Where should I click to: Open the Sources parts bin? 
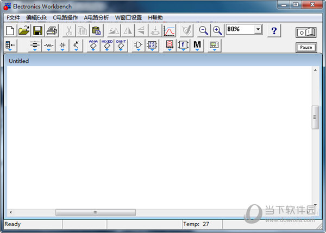pos(35,45)
